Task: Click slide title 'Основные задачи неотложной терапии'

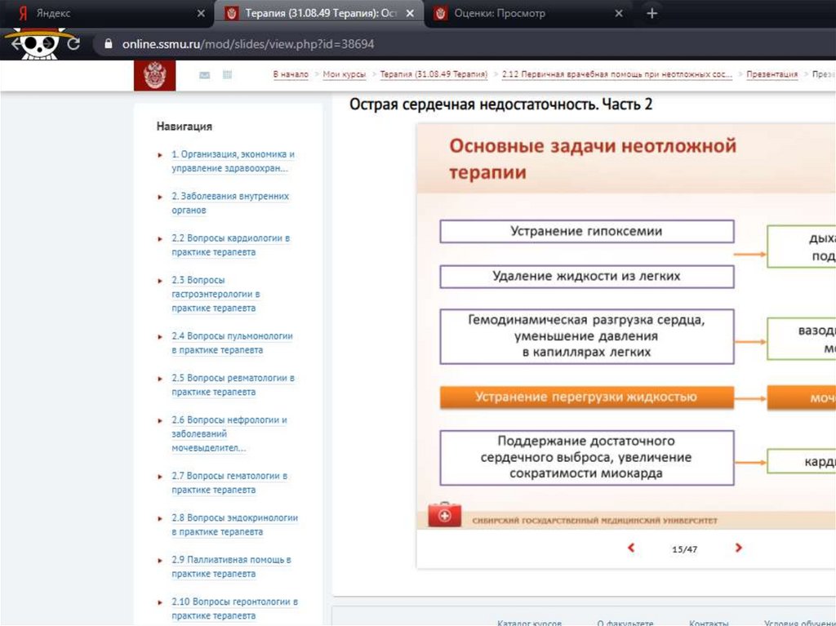Action: [593, 158]
